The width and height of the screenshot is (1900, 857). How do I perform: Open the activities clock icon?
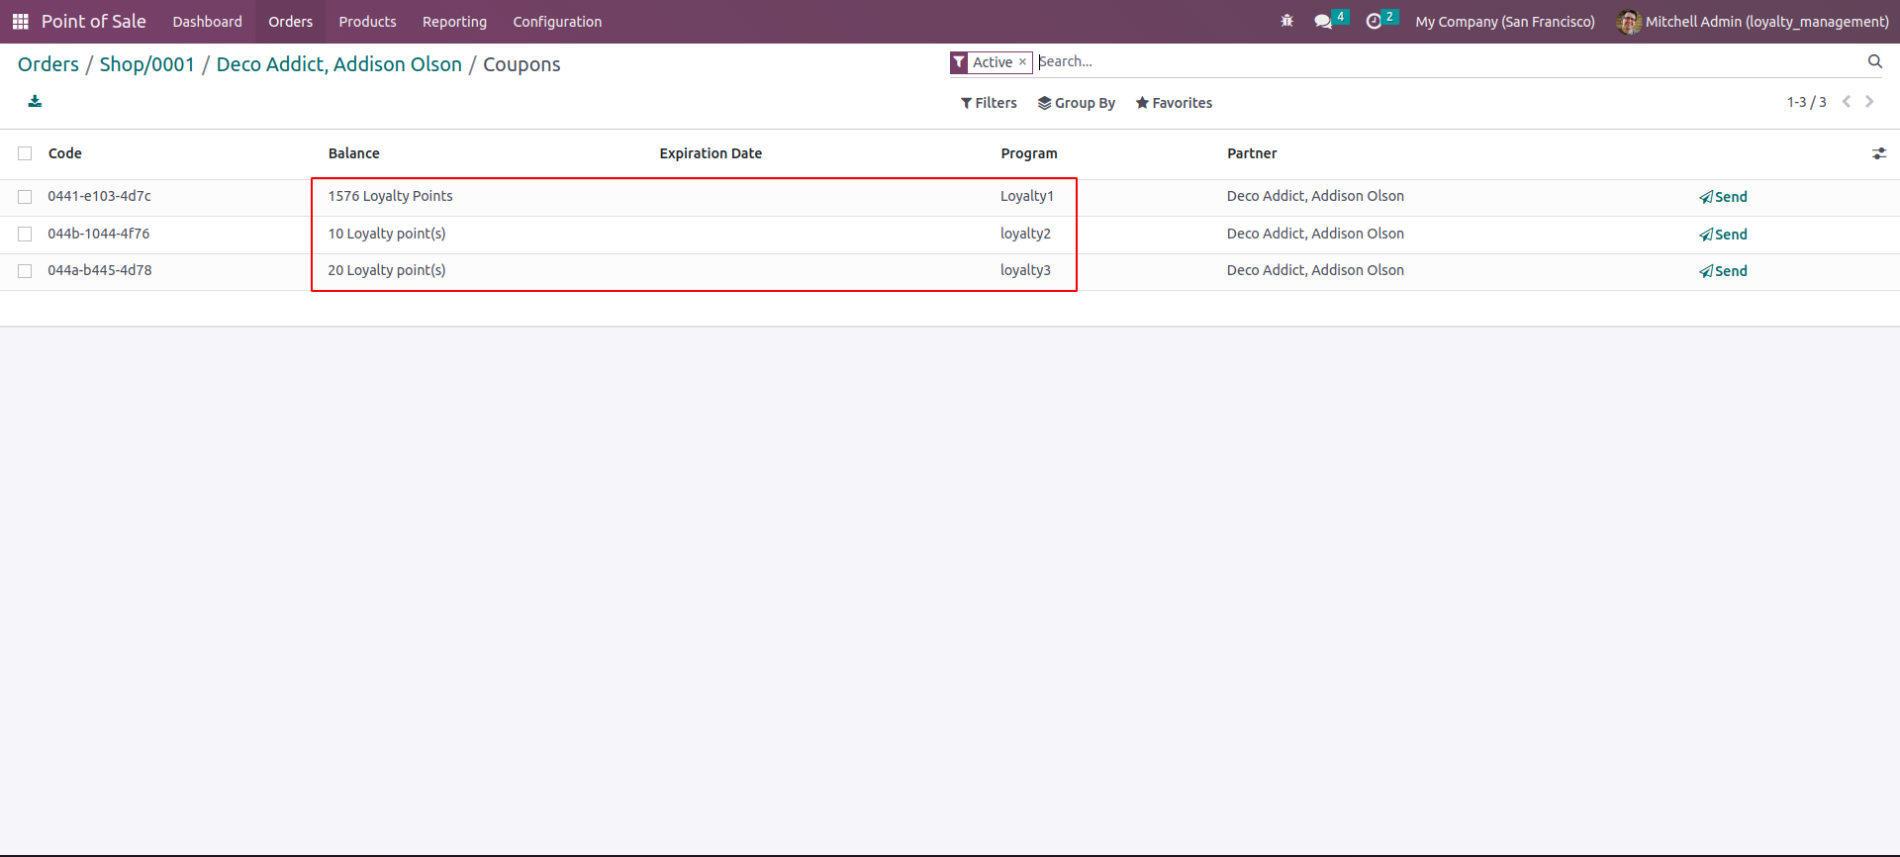1374,22
